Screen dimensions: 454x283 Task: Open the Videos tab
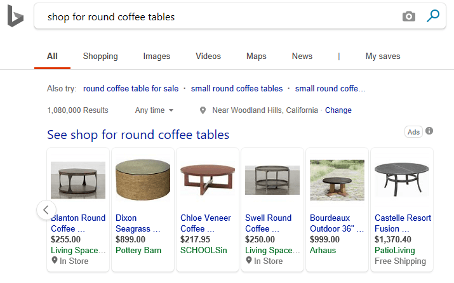pos(208,56)
